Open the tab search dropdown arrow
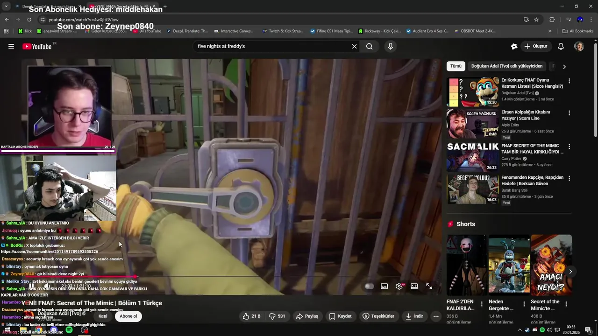 coord(6,7)
